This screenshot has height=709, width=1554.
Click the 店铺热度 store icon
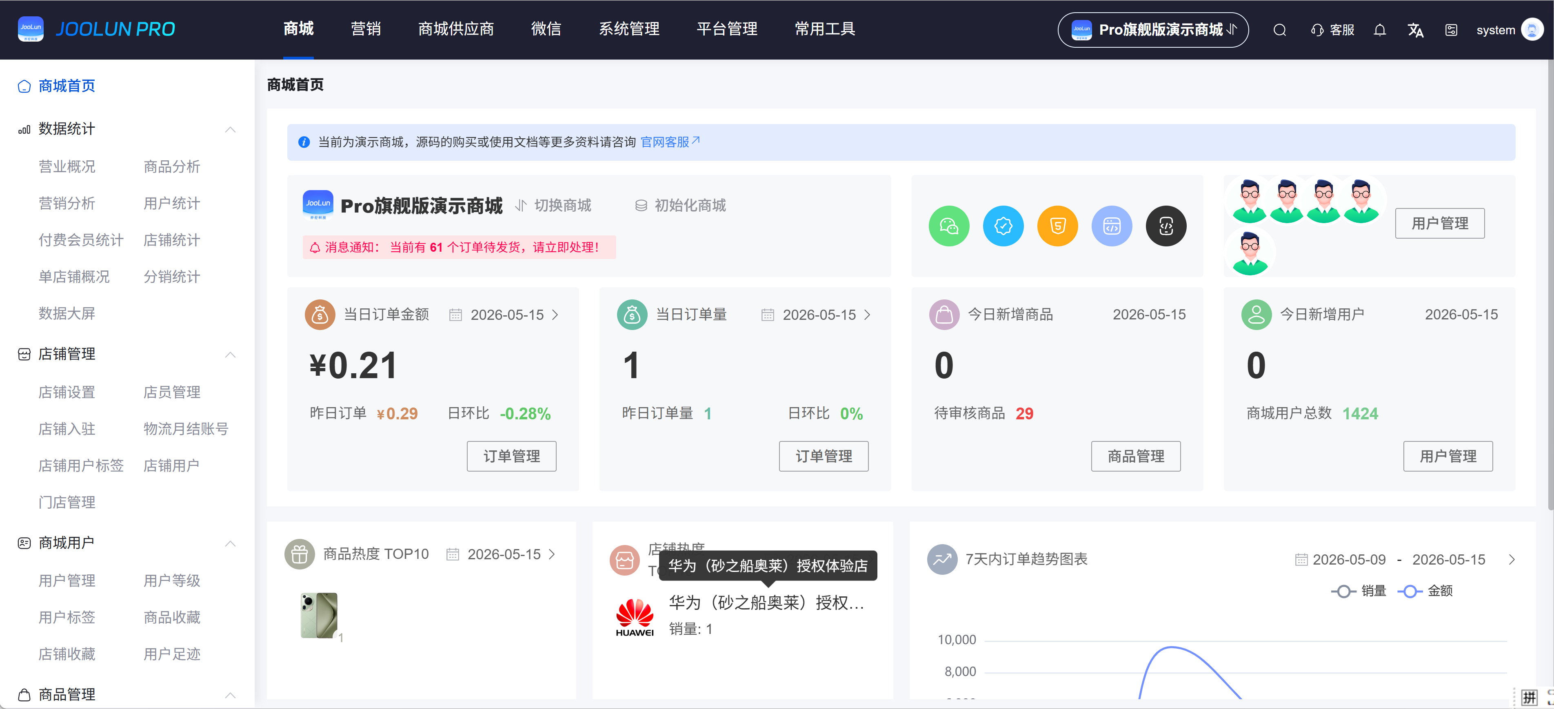(624, 560)
